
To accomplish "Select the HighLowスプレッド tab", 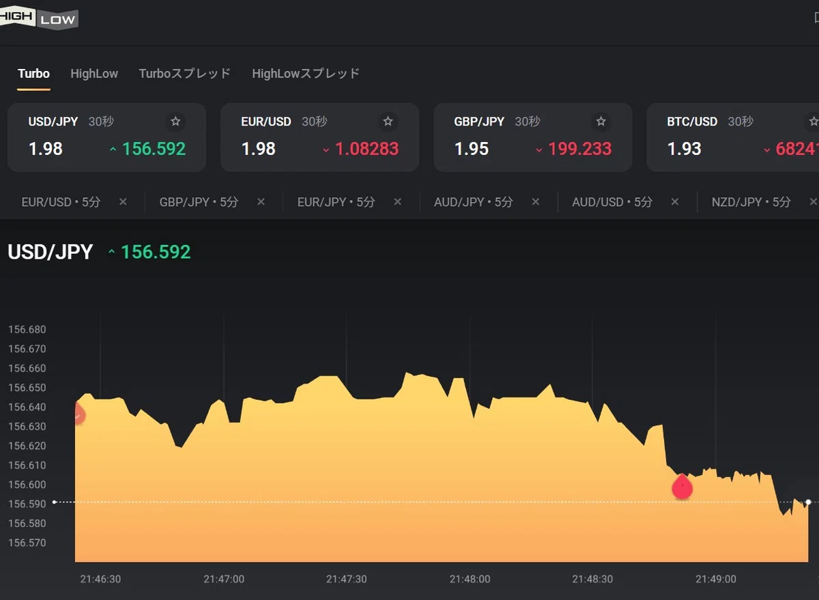I will pyautogui.click(x=306, y=74).
